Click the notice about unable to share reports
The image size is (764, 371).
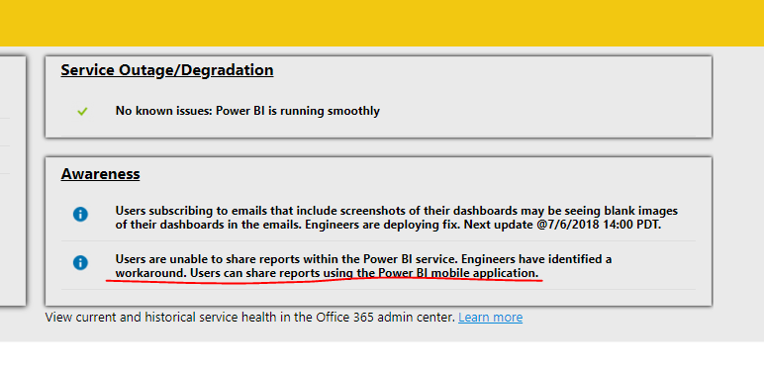(x=363, y=266)
